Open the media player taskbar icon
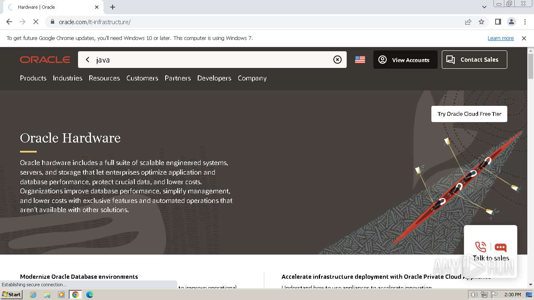Viewport: 534px width, 300px height. pyautogui.click(x=61, y=295)
